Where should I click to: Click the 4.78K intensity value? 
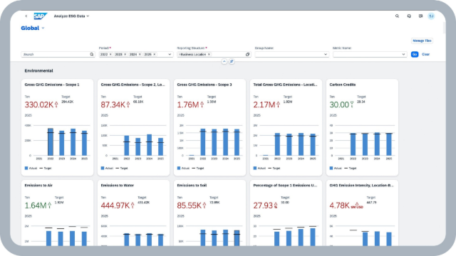339,206
